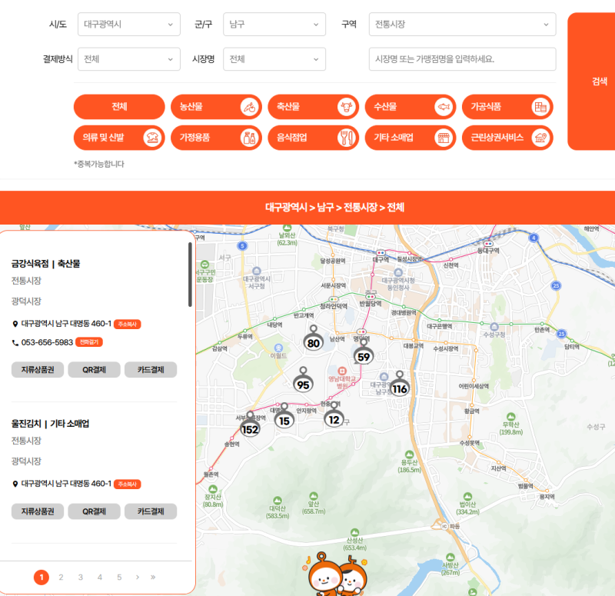Click QR결제 tag under 금강식육점
Image resolution: width=615 pixels, height=596 pixels.
click(x=94, y=370)
